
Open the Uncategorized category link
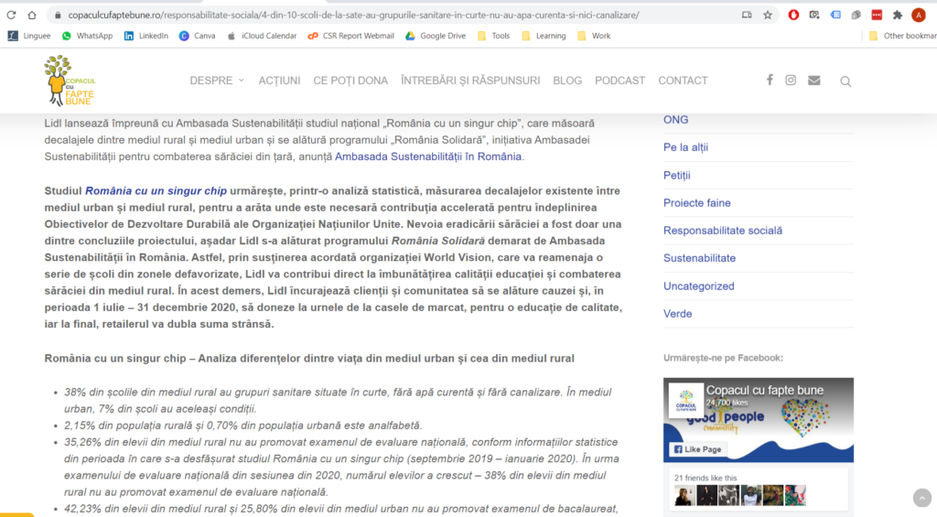[698, 286]
